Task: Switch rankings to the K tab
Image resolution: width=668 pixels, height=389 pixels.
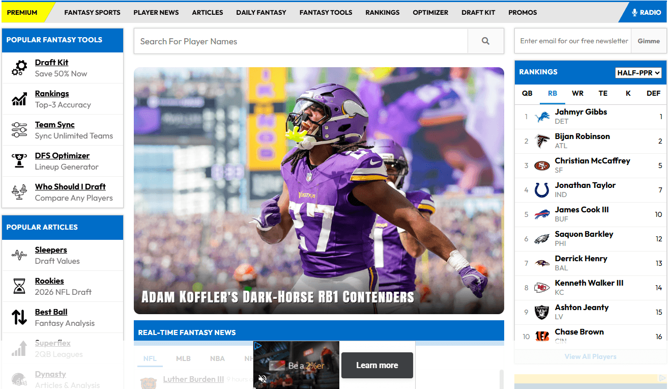Action: 628,93
